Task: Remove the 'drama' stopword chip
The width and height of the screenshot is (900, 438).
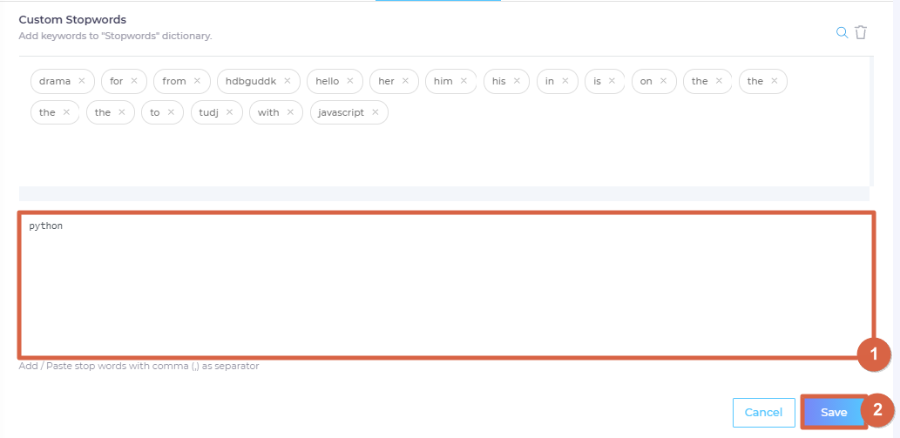Action: [x=82, y=81]
